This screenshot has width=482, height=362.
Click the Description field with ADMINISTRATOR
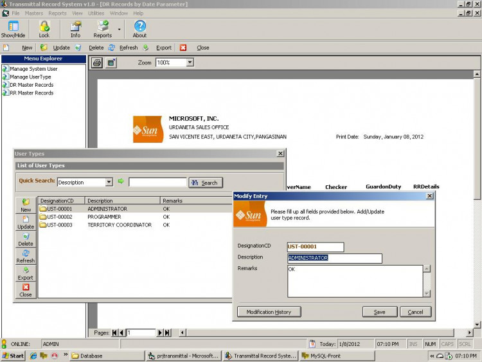(x=335, y=258)
